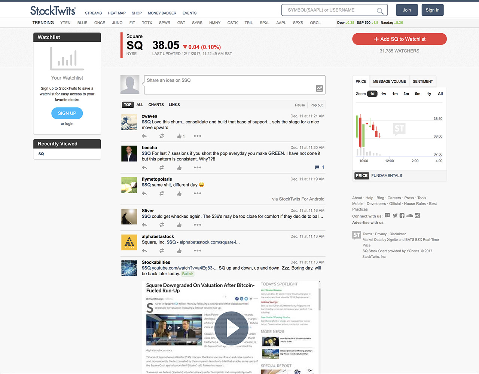Image resolution: width=479 pixels, height=374 pixels.
Task: Set chart zoom to 1y
Action: pos(429,94)
